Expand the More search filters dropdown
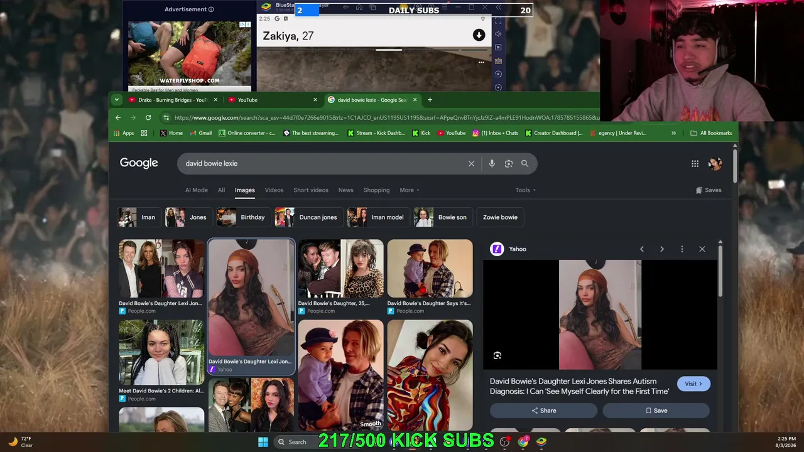This screenshot has height=452, width=804. click(410, 190)
